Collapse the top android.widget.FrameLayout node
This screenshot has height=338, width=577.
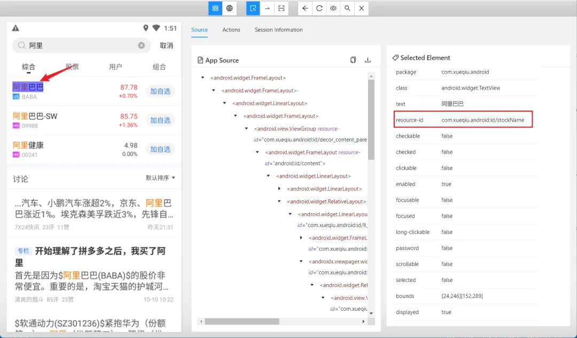coord(203,78)
